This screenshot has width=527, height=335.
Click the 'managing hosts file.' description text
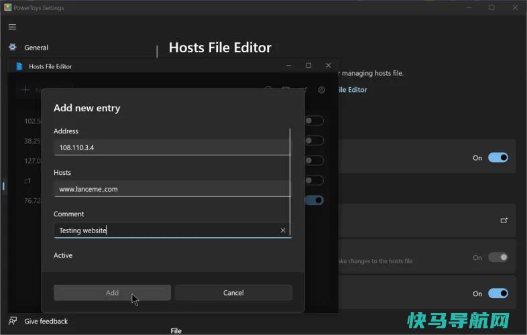pos(372,73)
